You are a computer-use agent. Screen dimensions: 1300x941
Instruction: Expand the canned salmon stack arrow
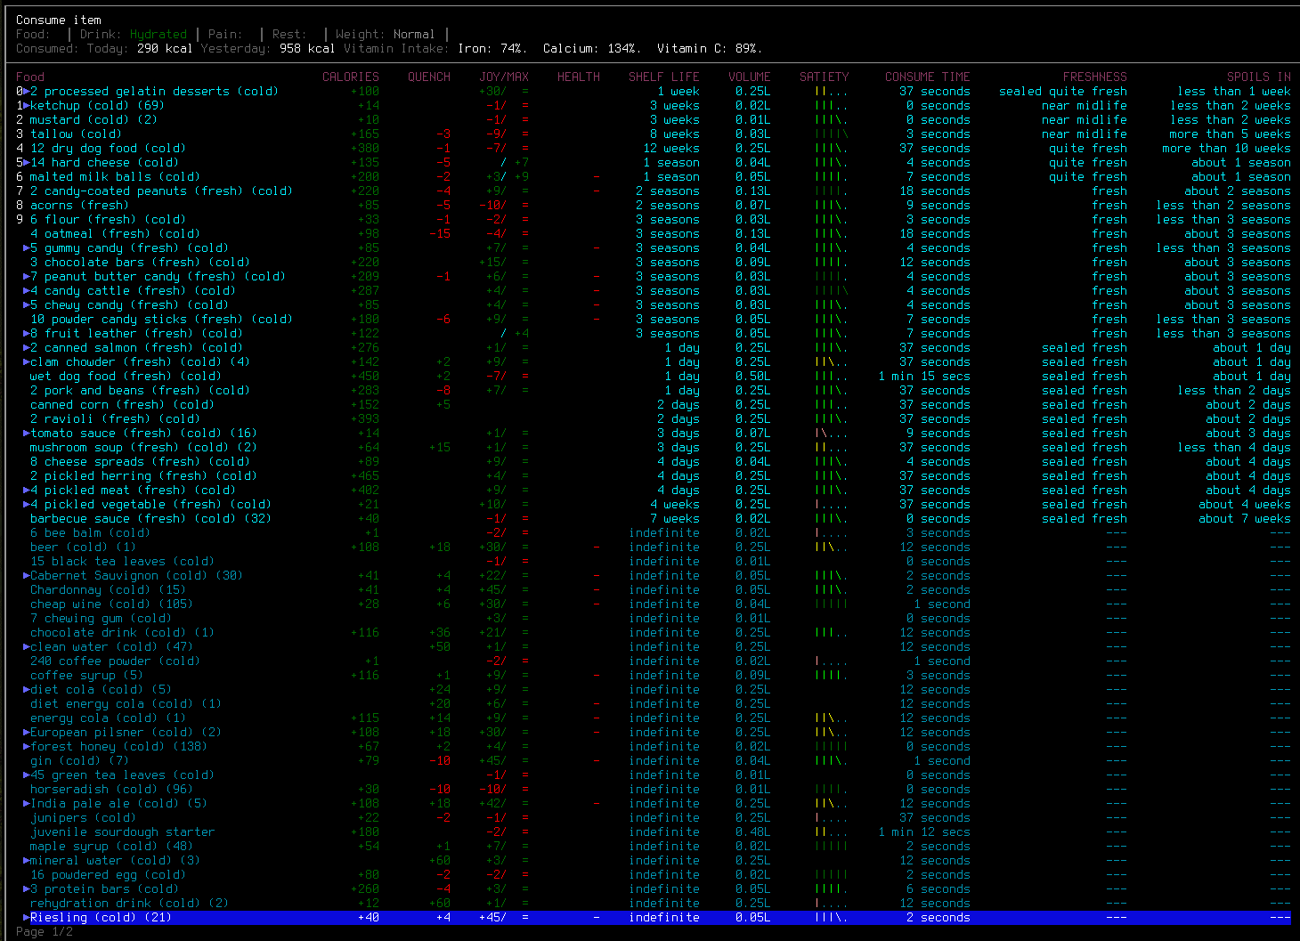(x=27, y=348)
